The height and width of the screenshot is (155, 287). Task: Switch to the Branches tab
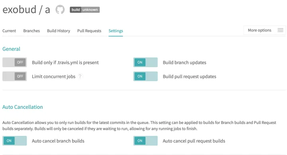click(x=31, y=31)
